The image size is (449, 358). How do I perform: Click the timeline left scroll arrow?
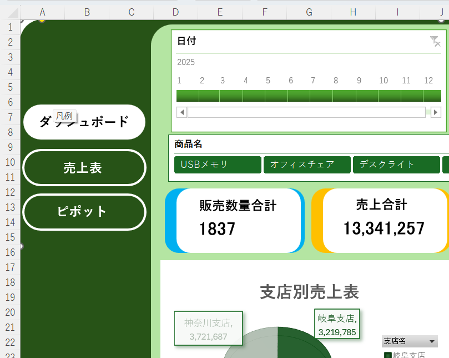181,112
